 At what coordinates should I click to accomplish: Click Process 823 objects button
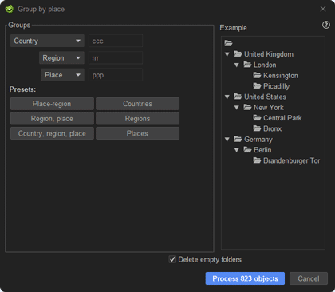click(245, 278)
